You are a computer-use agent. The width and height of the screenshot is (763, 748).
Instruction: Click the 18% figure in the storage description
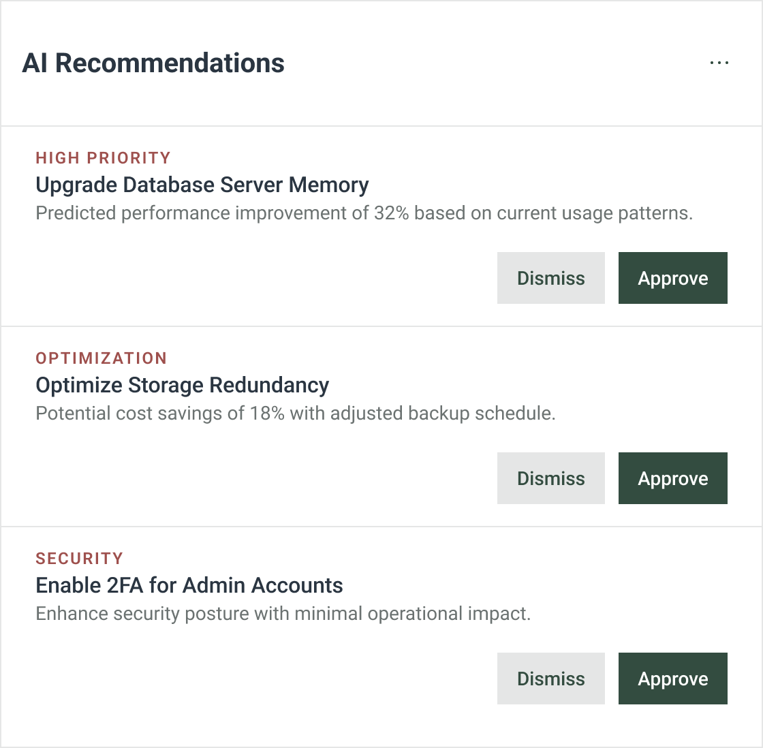click(x=267, y=414)
